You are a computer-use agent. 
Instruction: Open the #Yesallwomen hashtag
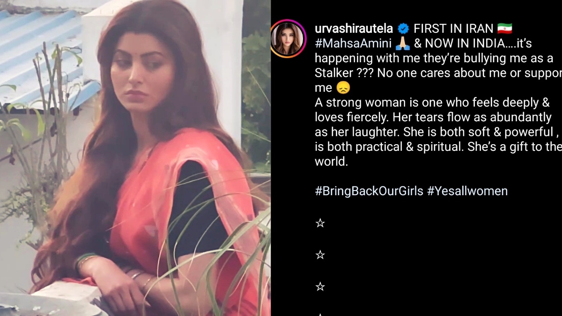[x=467, y=191]
